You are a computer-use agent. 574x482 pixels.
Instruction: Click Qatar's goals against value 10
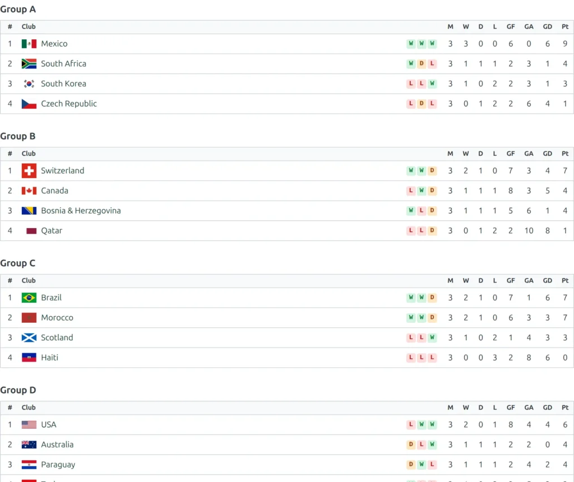click(x=529, y=231)
